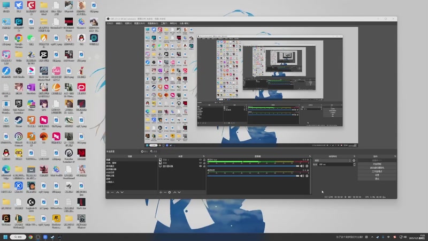Add a new source with the plus icon

[x=161, y=192]
